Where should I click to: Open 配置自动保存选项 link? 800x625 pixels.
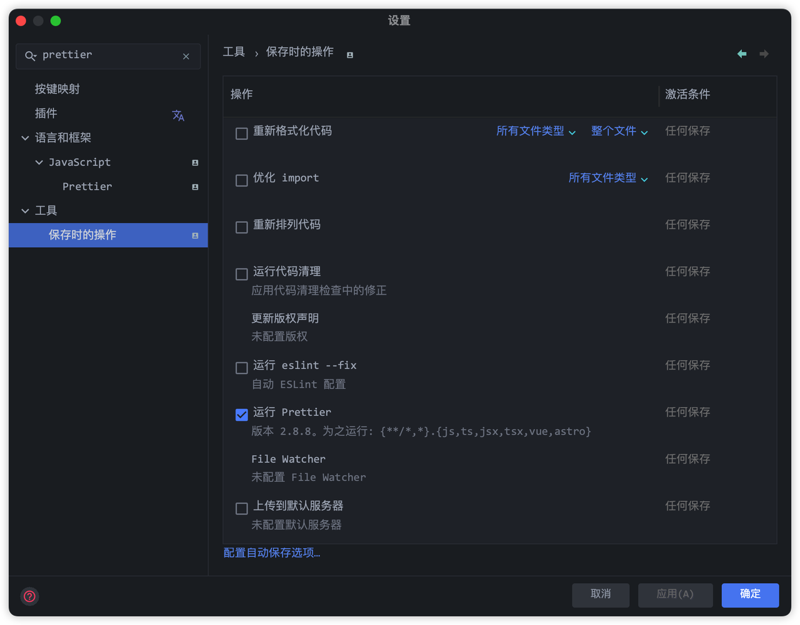pyautogui.click(x=272, y=553)
